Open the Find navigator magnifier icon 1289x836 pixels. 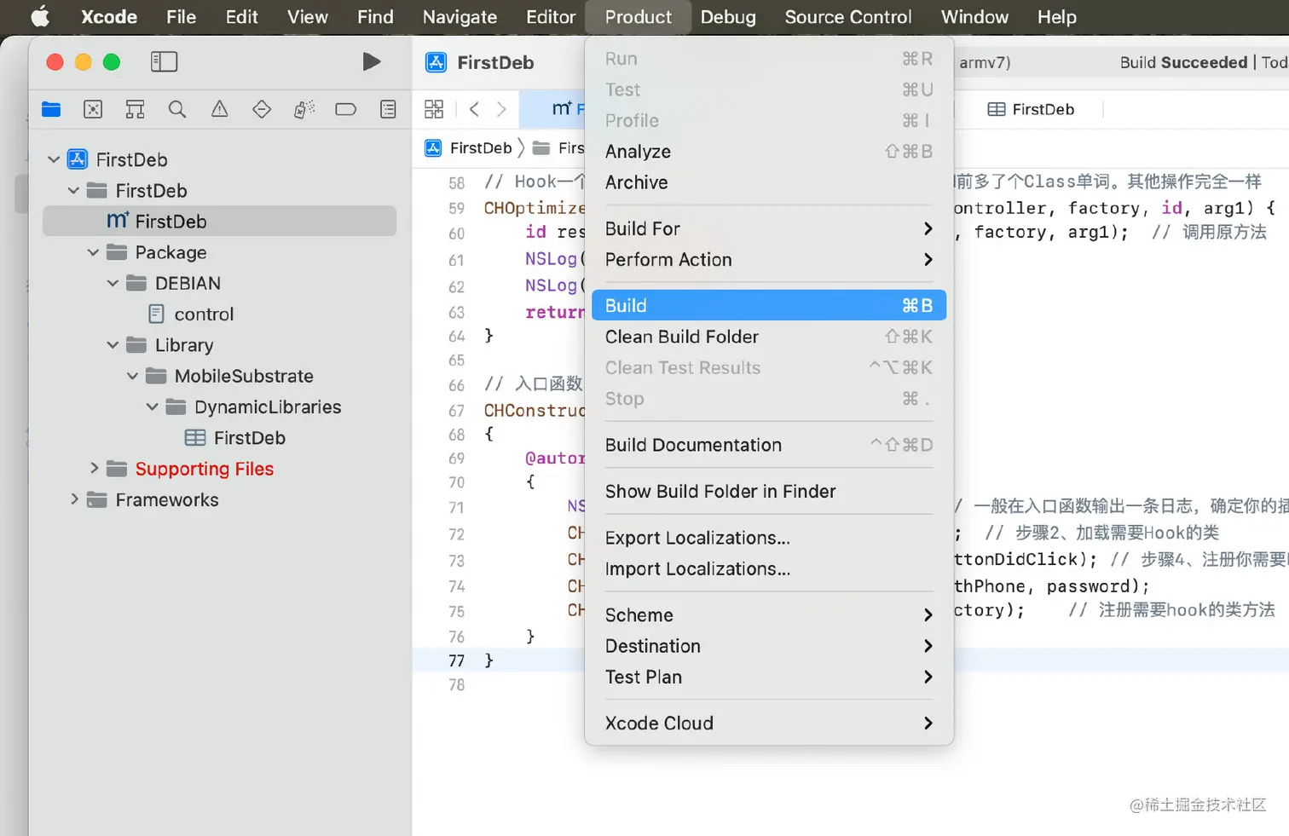point(177,109)
